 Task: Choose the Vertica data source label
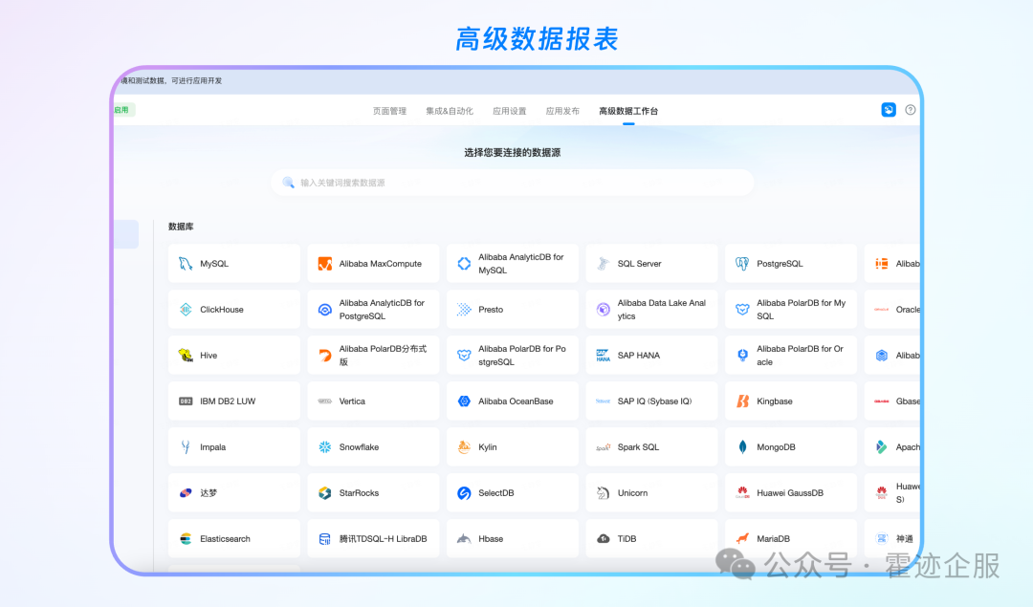coord(352,401)
